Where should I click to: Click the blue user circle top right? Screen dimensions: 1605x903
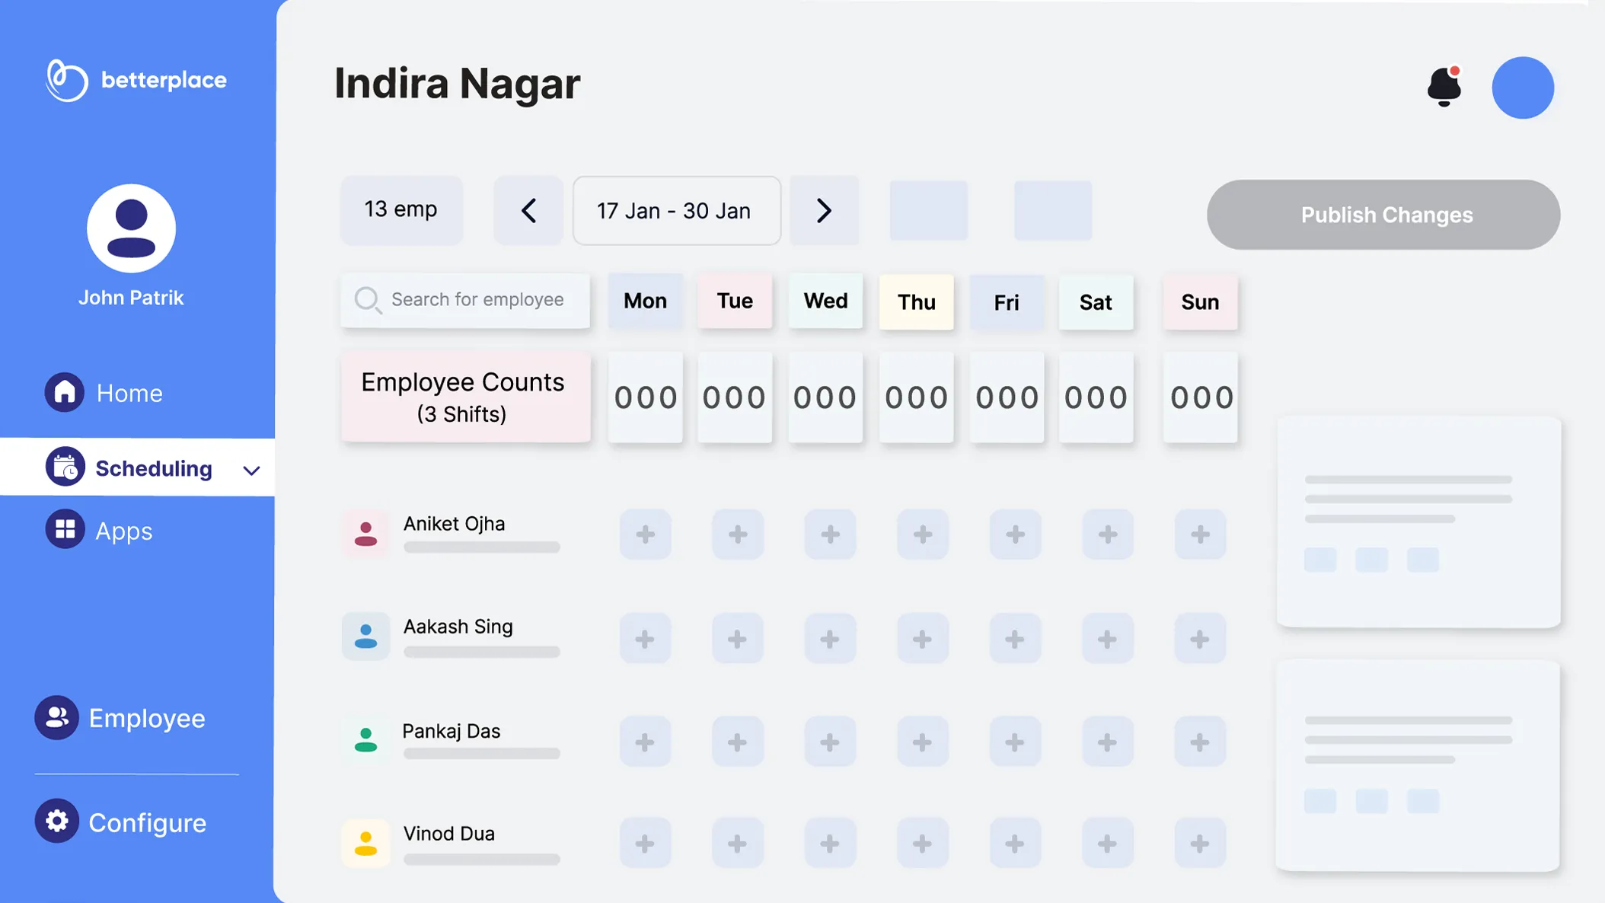tap(1522, 88)
